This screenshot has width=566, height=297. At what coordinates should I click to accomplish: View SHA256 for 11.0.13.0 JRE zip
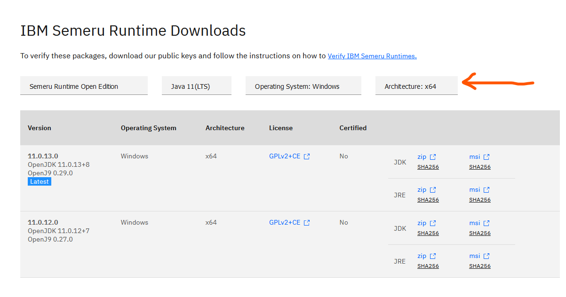(428, 200)
